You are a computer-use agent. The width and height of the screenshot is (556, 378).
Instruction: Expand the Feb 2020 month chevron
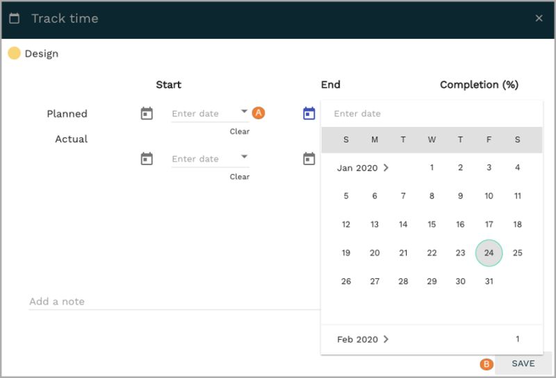386,339
